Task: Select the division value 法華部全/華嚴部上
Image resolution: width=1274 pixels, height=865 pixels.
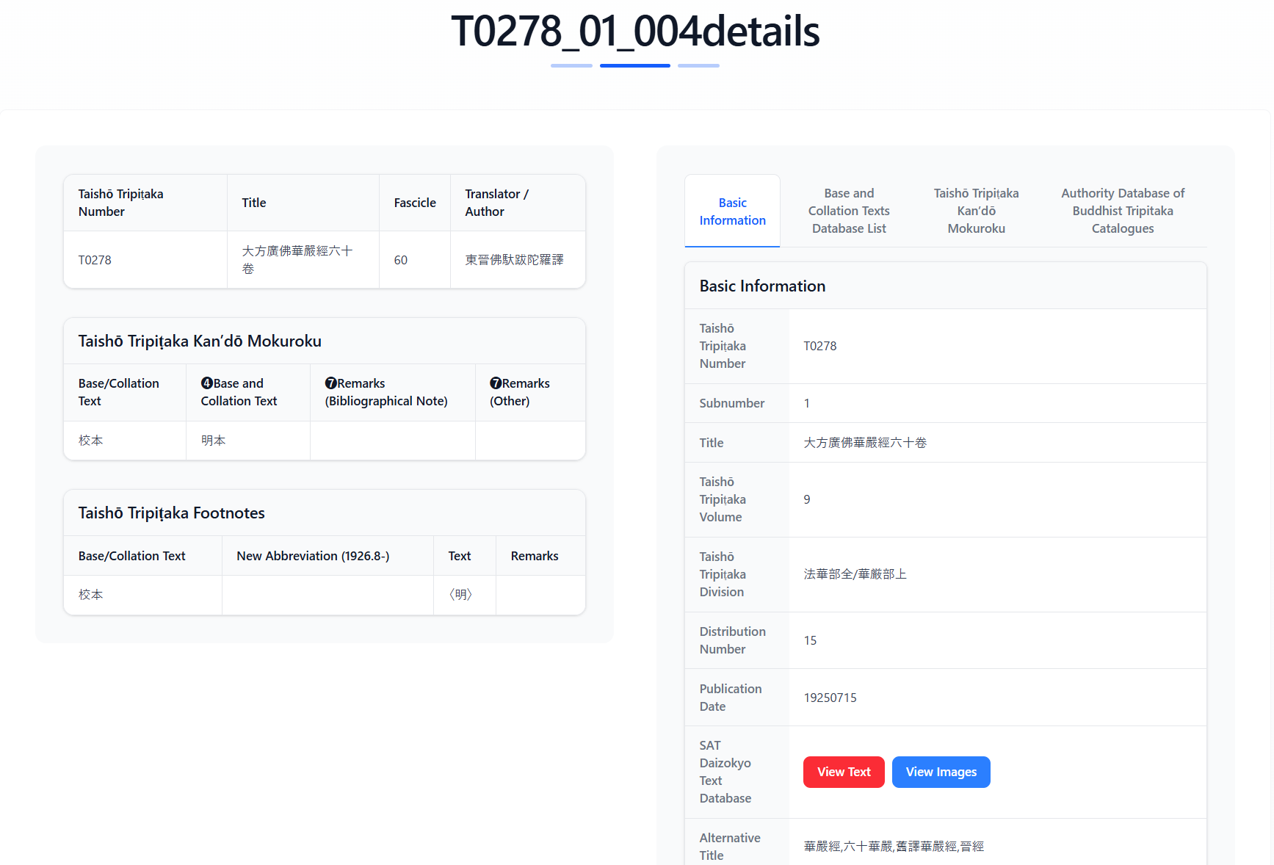Action: (855, 574)
